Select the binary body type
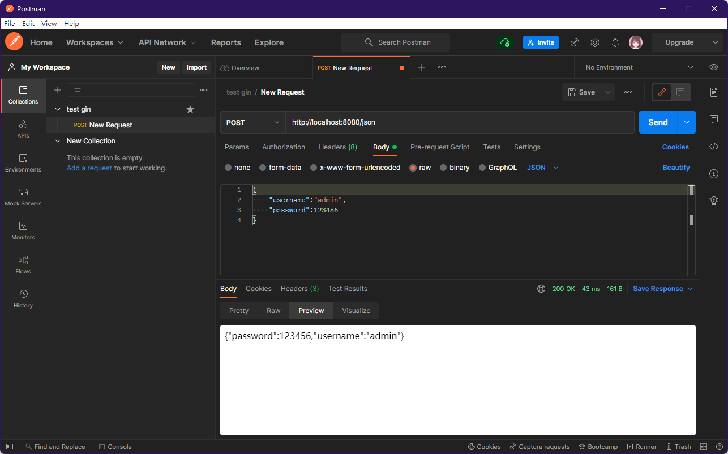This screenshot has width=728, height=454. click(455, 168)
